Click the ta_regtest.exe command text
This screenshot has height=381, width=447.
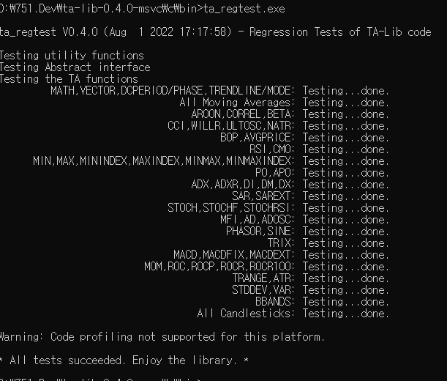tap(244, 9)
